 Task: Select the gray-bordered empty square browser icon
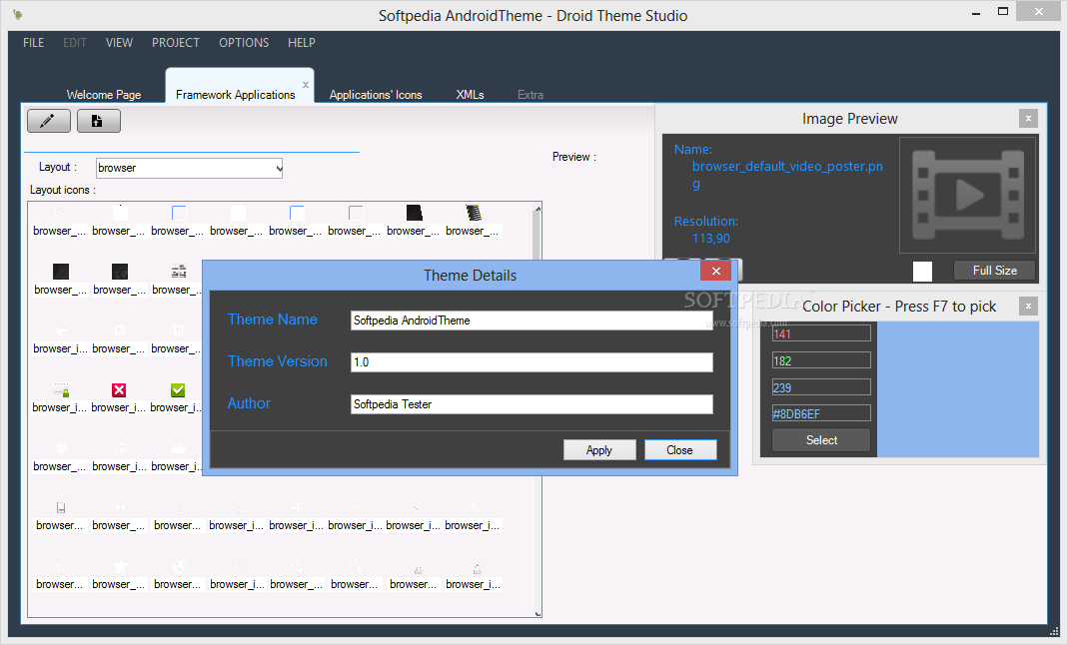pyautogui.click(x=356, y=213)
